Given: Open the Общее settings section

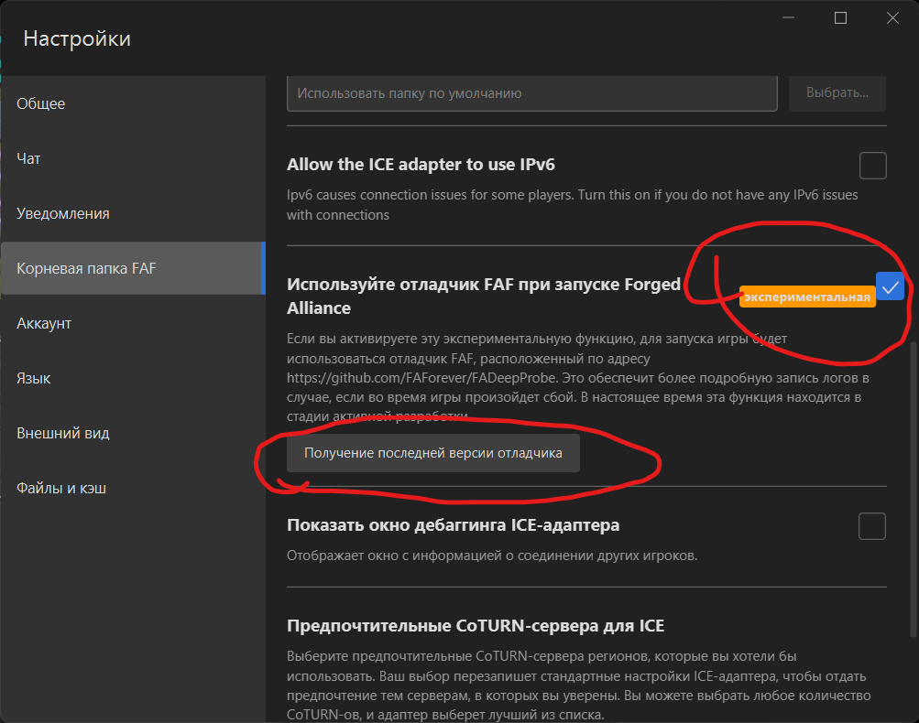Looking at the screenshot, I should (x=133, y=103).
